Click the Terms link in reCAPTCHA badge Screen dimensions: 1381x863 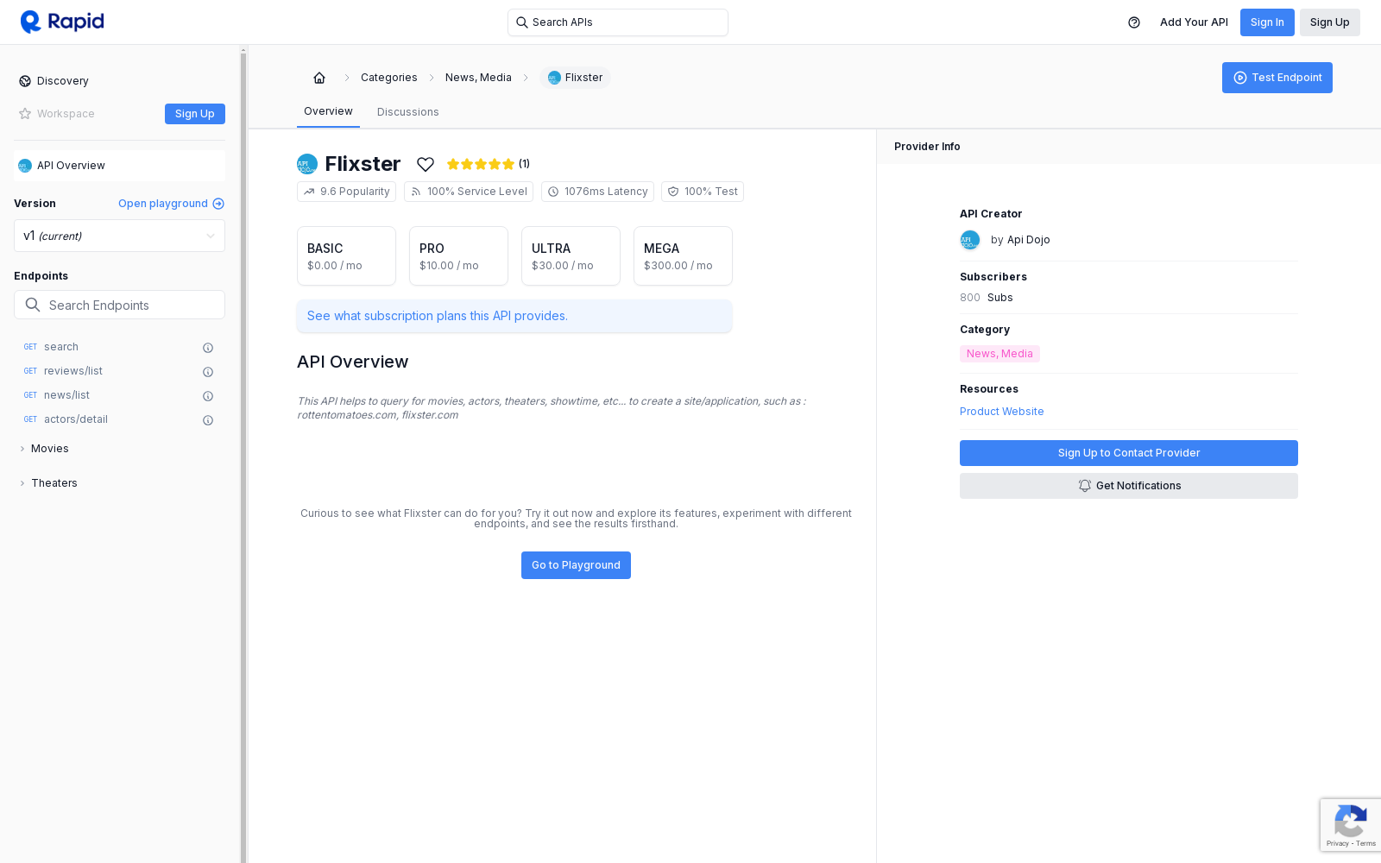[1366, 843]
